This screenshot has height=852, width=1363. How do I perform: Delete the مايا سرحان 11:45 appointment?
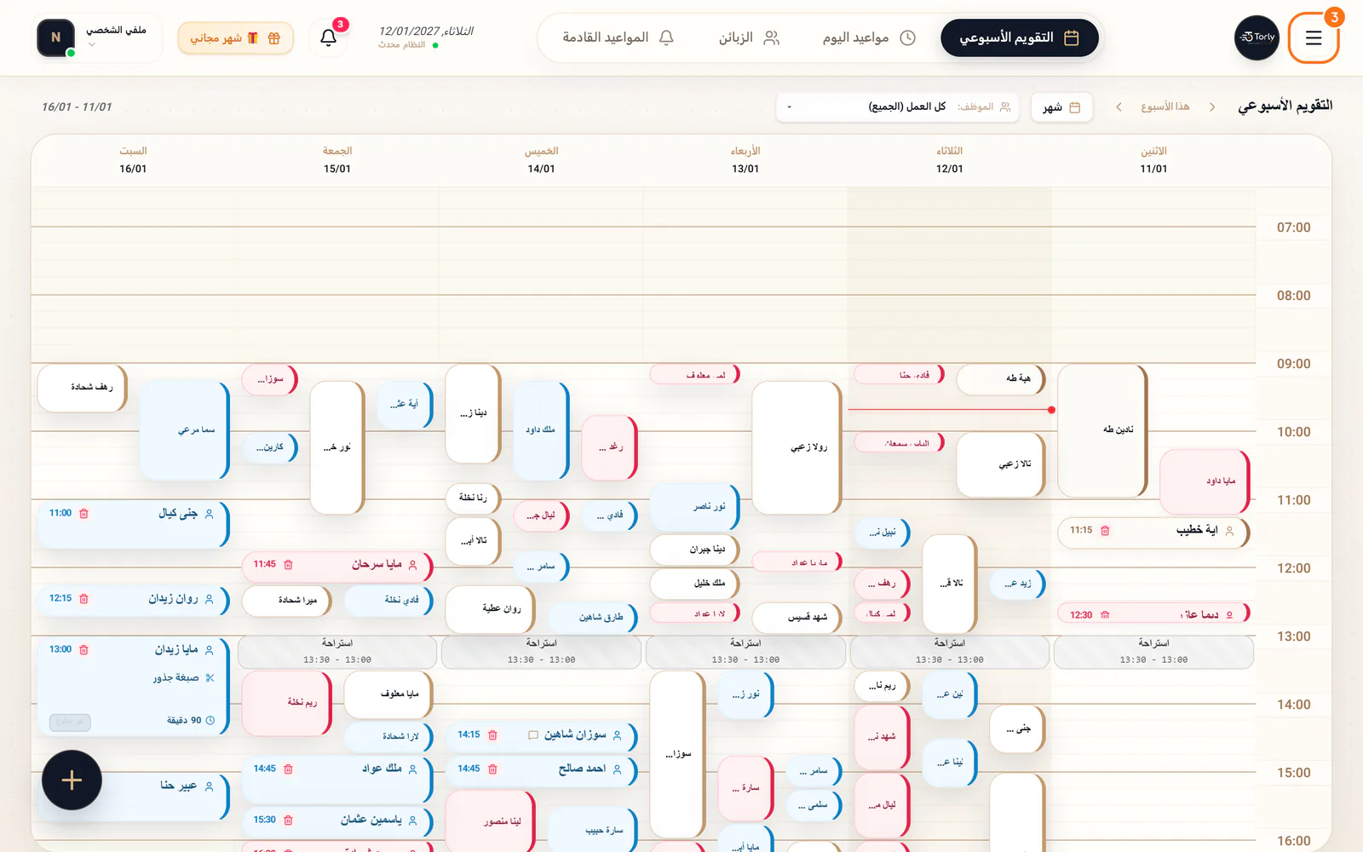(x=288, y=565)
